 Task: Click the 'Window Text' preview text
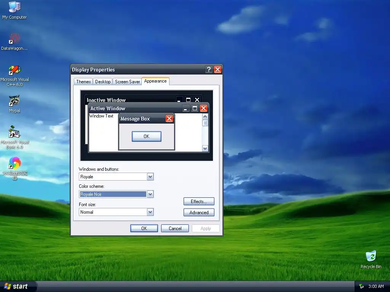coord(101,116)
